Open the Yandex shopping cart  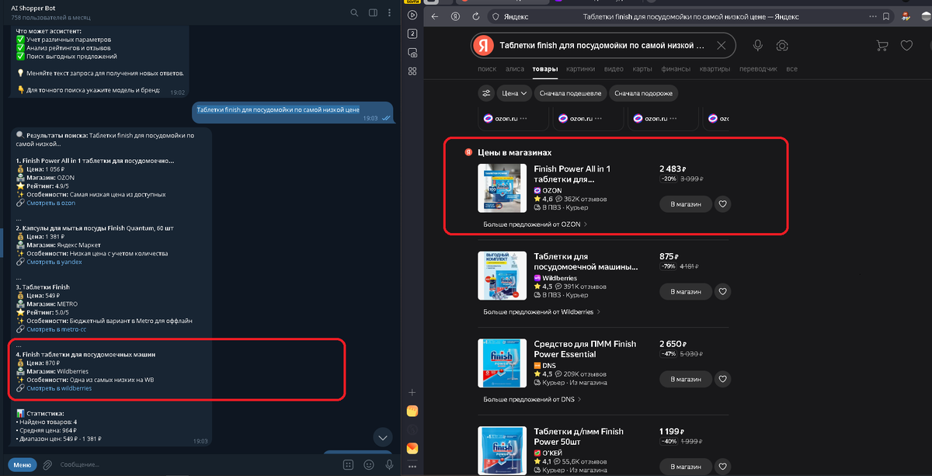882,46
